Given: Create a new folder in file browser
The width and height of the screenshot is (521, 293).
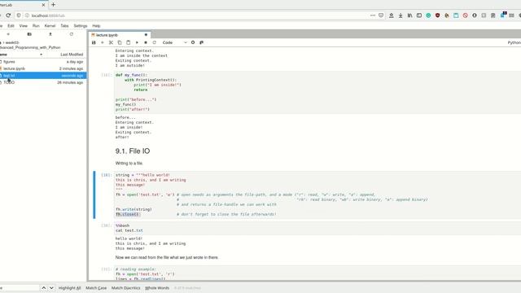Looking at the screenshot, I should [29, 34].
